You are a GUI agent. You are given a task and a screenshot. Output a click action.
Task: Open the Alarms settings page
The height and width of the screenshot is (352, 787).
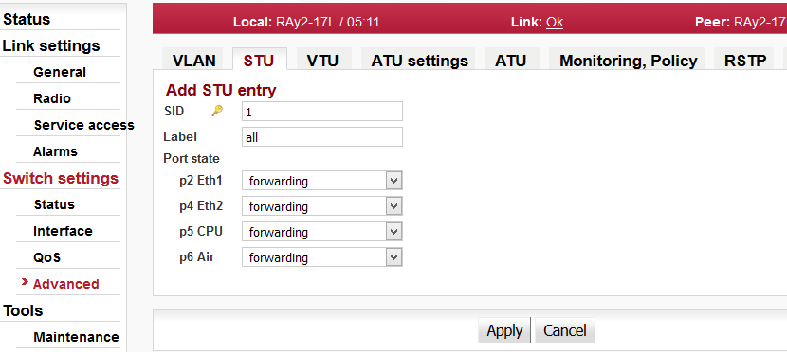55,151
